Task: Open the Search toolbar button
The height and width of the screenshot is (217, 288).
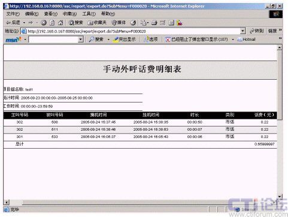Action: coord(76,23)
